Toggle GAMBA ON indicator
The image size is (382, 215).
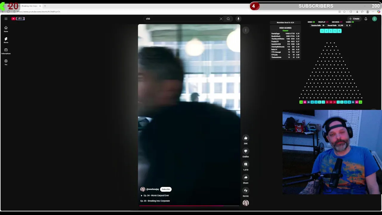[349, 22]
